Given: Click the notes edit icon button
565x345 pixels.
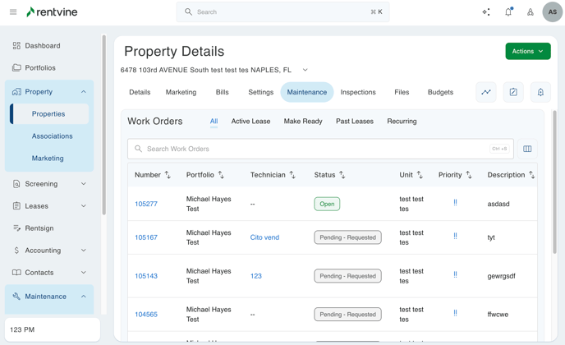Looking at the screenshot, I should (513, 92).
